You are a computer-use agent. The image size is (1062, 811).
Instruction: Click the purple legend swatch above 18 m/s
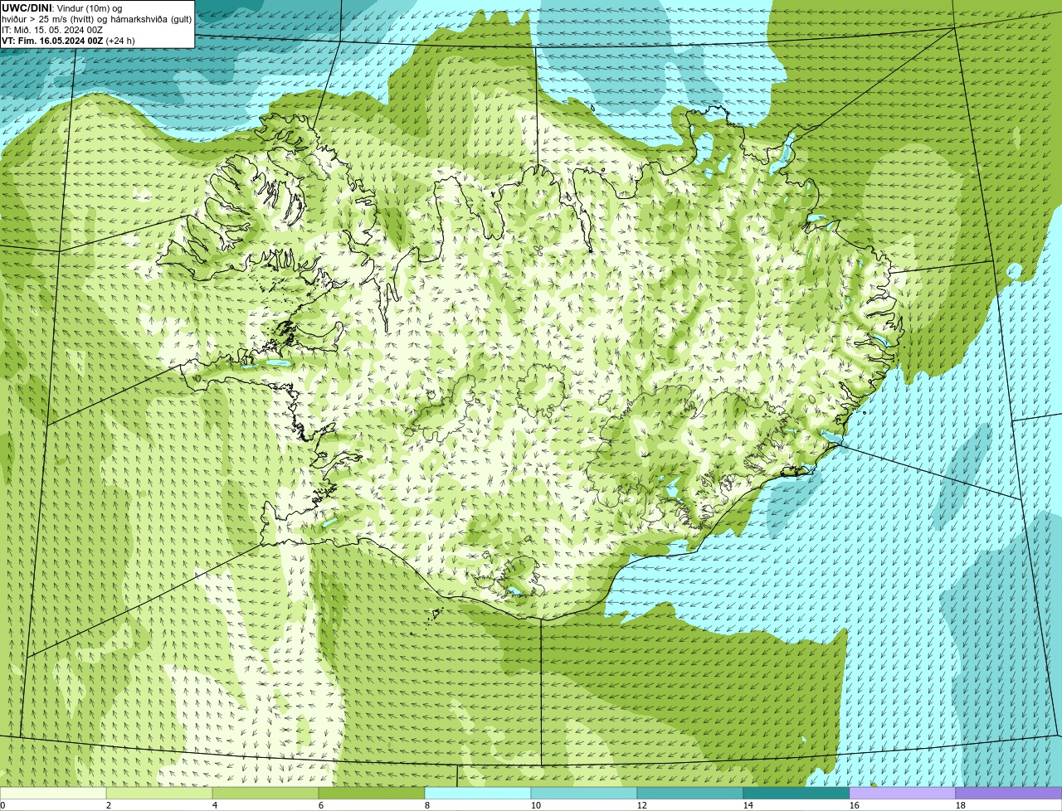tap(1009, 793)
